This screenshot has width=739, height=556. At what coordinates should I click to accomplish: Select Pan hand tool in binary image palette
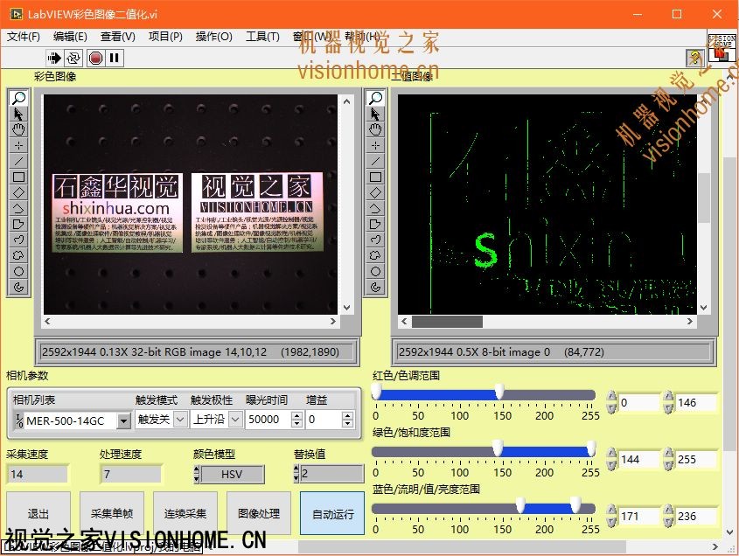point(376,129)
